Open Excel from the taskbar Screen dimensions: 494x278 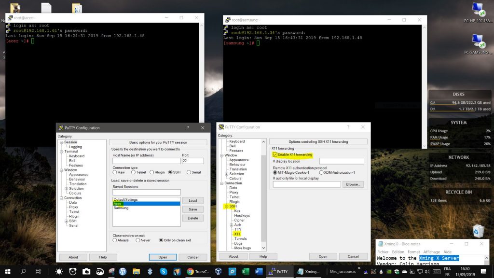[x=246, y=271]
